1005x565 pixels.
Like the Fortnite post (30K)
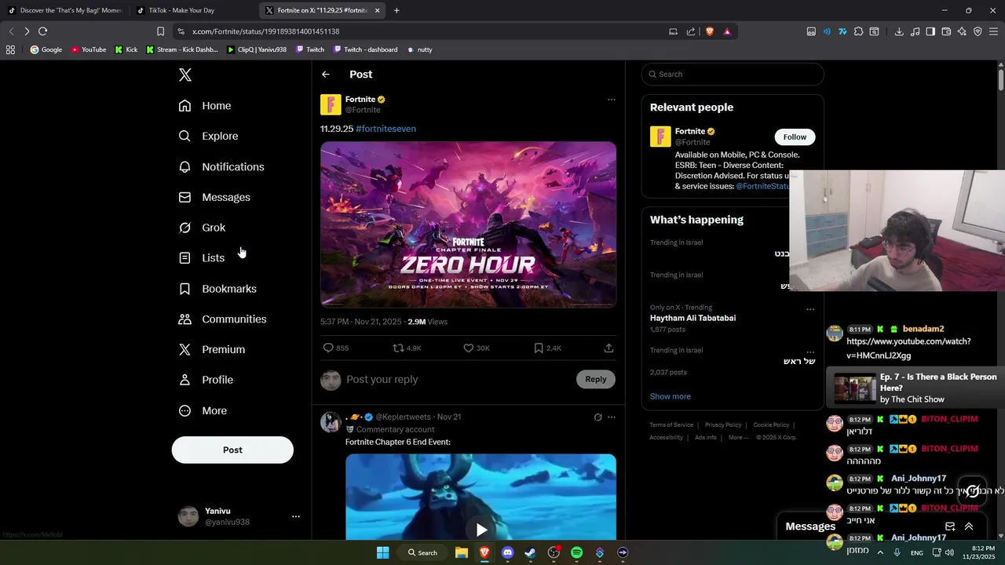[x=476, y=348]
